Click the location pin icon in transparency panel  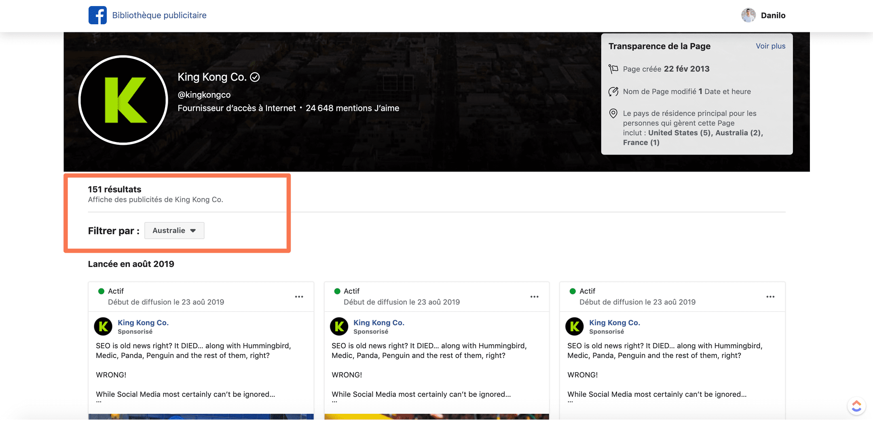[613, 113]
